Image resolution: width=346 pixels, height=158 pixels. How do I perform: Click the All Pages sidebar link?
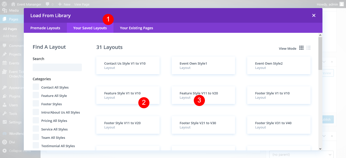[10, 29]
